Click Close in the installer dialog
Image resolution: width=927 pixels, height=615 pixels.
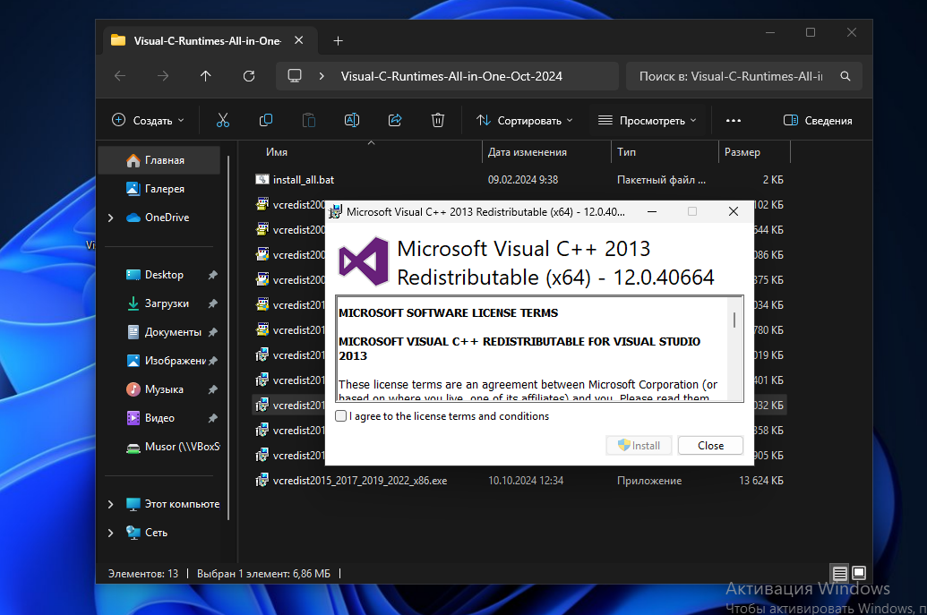coord(710,446)
